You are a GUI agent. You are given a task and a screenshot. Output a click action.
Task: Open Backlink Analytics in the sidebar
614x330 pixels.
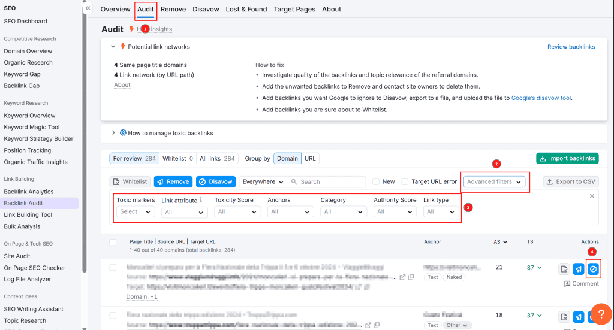[x=29, y=192]
